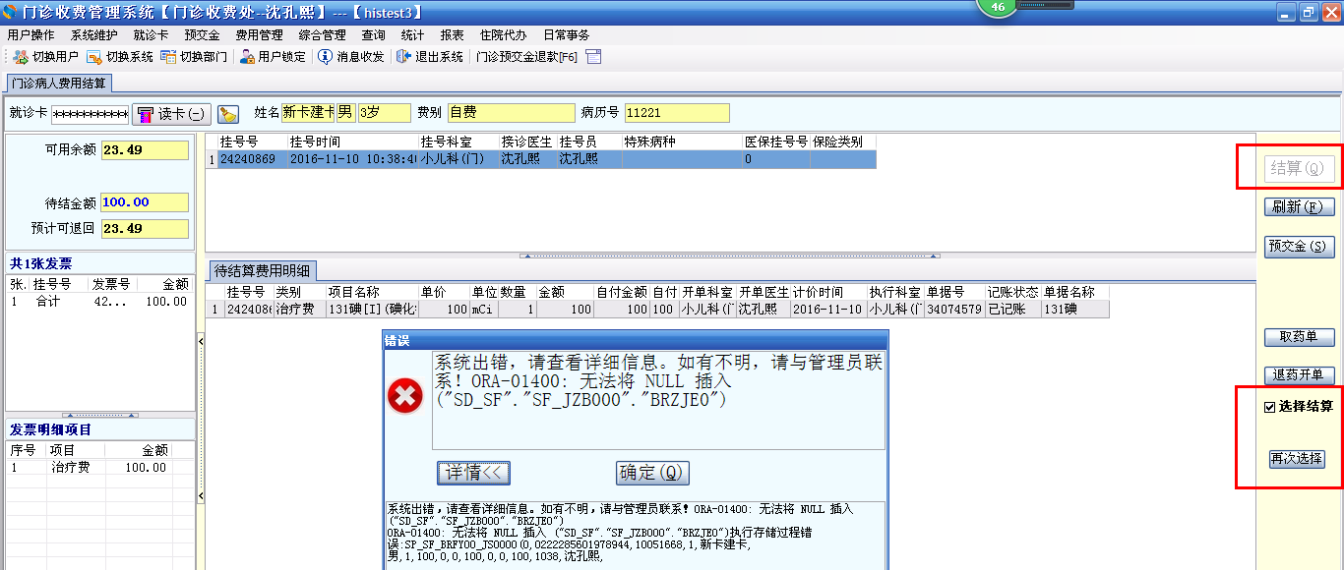Click the 预交金(S) button
This screenshot has height=570, width=1344.
pyautogui.click(x=1299, y=246)
